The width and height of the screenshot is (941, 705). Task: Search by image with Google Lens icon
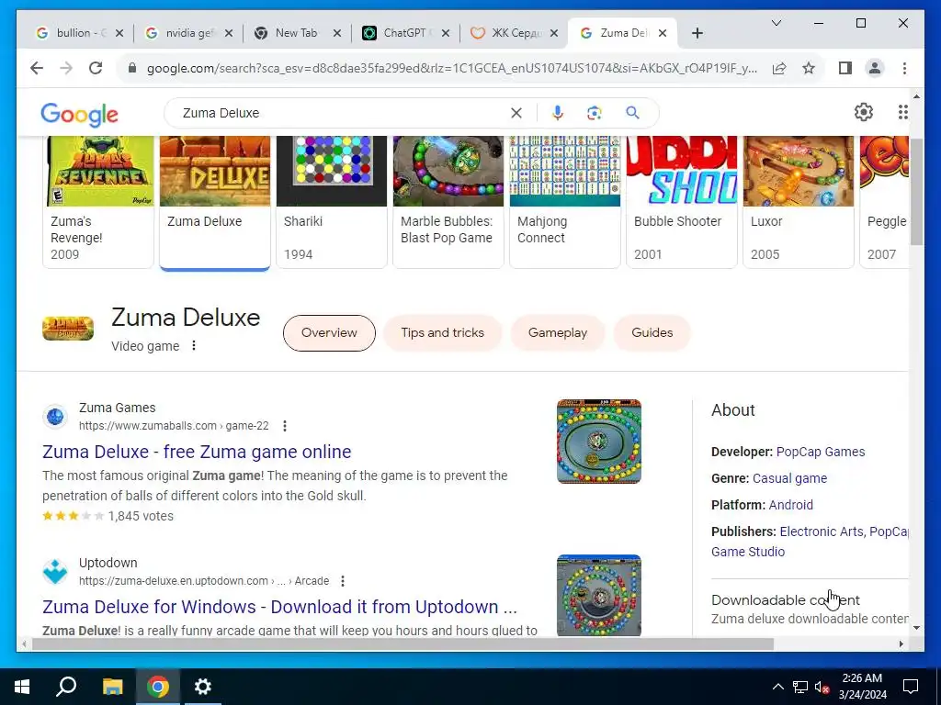tap(595, 113)
